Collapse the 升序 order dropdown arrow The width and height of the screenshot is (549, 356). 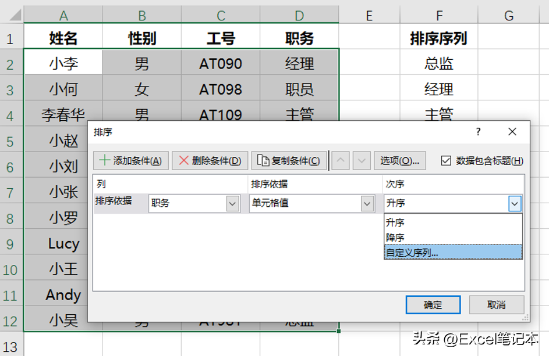pyautogui.click(x=515, y=204)
